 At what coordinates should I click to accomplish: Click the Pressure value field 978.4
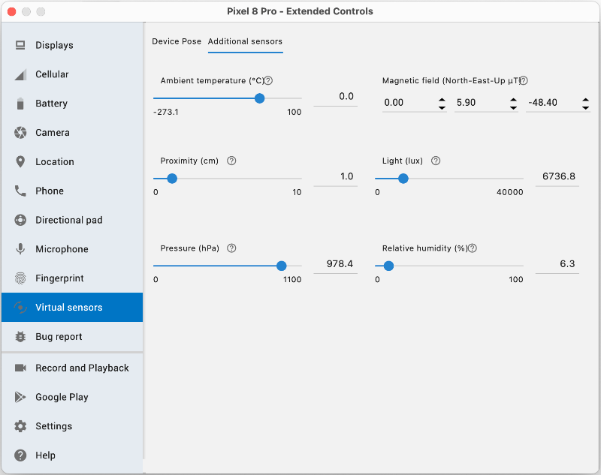[x=335, y=264]
